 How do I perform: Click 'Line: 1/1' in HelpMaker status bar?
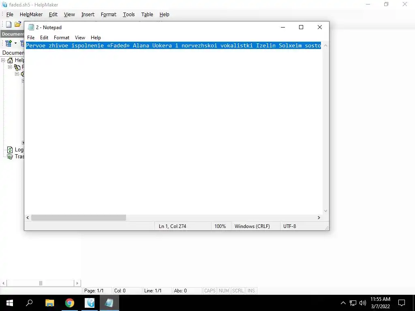click(153, 291)
